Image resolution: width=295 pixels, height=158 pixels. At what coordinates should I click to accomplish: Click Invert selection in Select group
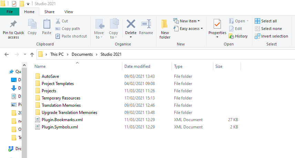pyautogui.click(x=257, y=36)
